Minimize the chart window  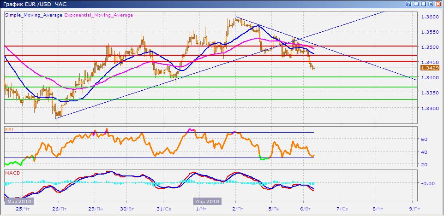[x=424, y=4]
